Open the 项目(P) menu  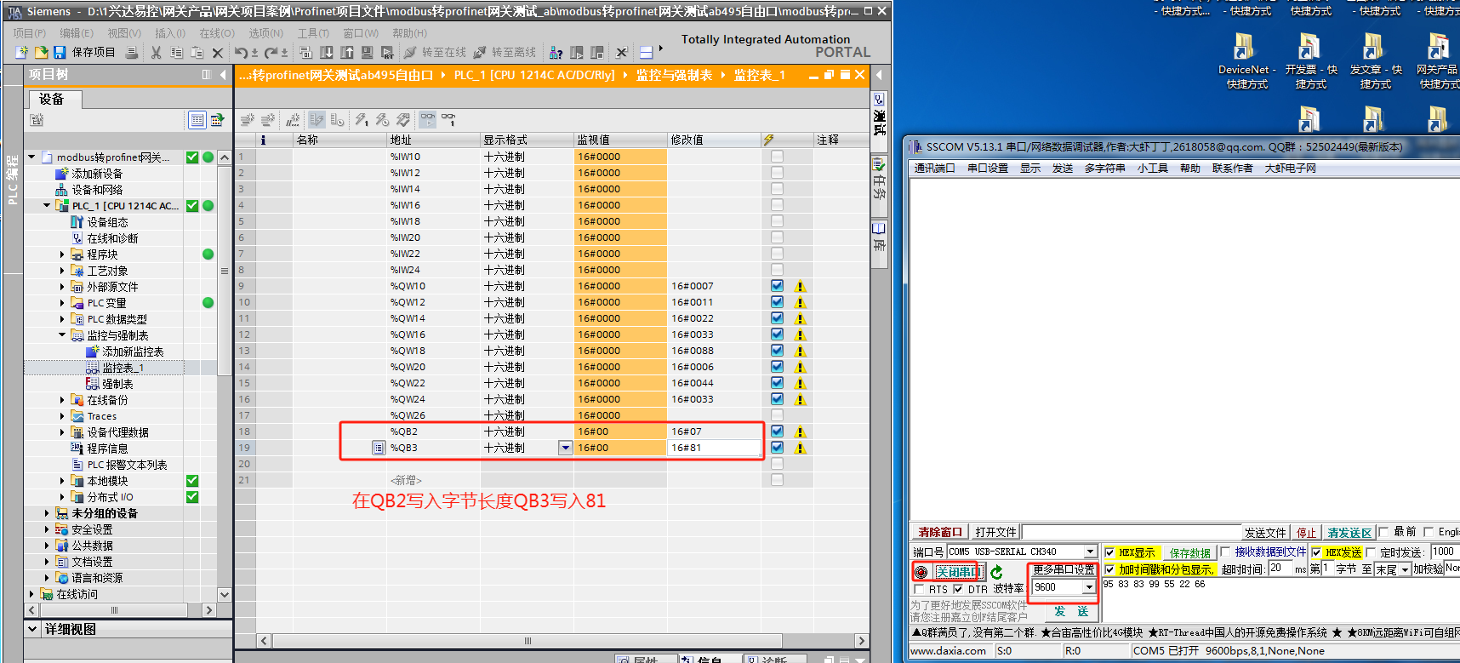[x=30, y=33]
